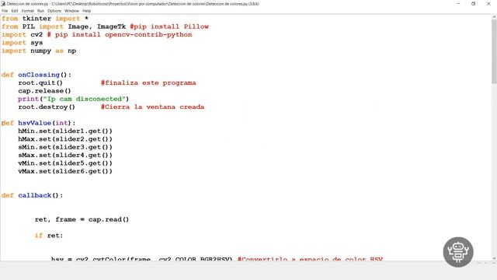The image size is (497, 280).
Task: Open the Window menu
Action: pyautogui.click(x=71, y=11)
